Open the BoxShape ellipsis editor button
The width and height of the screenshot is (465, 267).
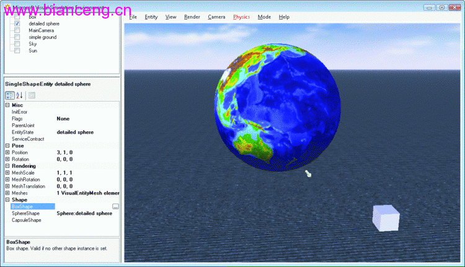pyautogui.click(x=116, y=206)
